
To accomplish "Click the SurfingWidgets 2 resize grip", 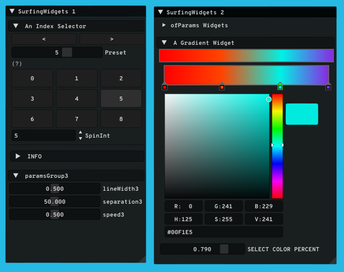I will (x=333, y=260).
